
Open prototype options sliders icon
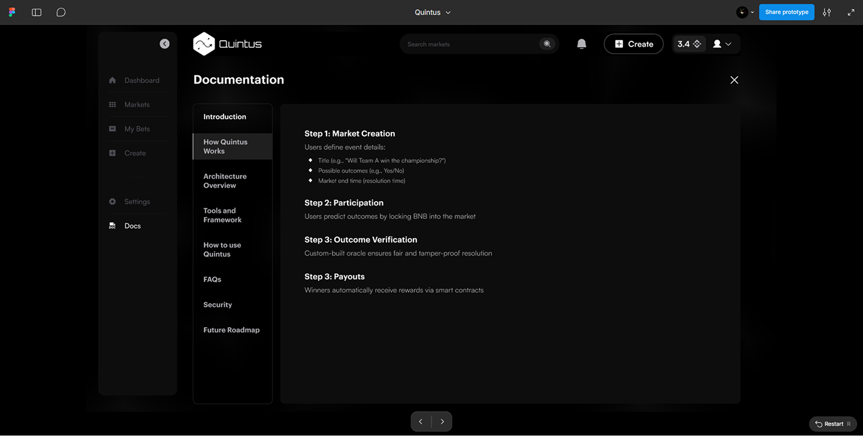tap(827, 12)
